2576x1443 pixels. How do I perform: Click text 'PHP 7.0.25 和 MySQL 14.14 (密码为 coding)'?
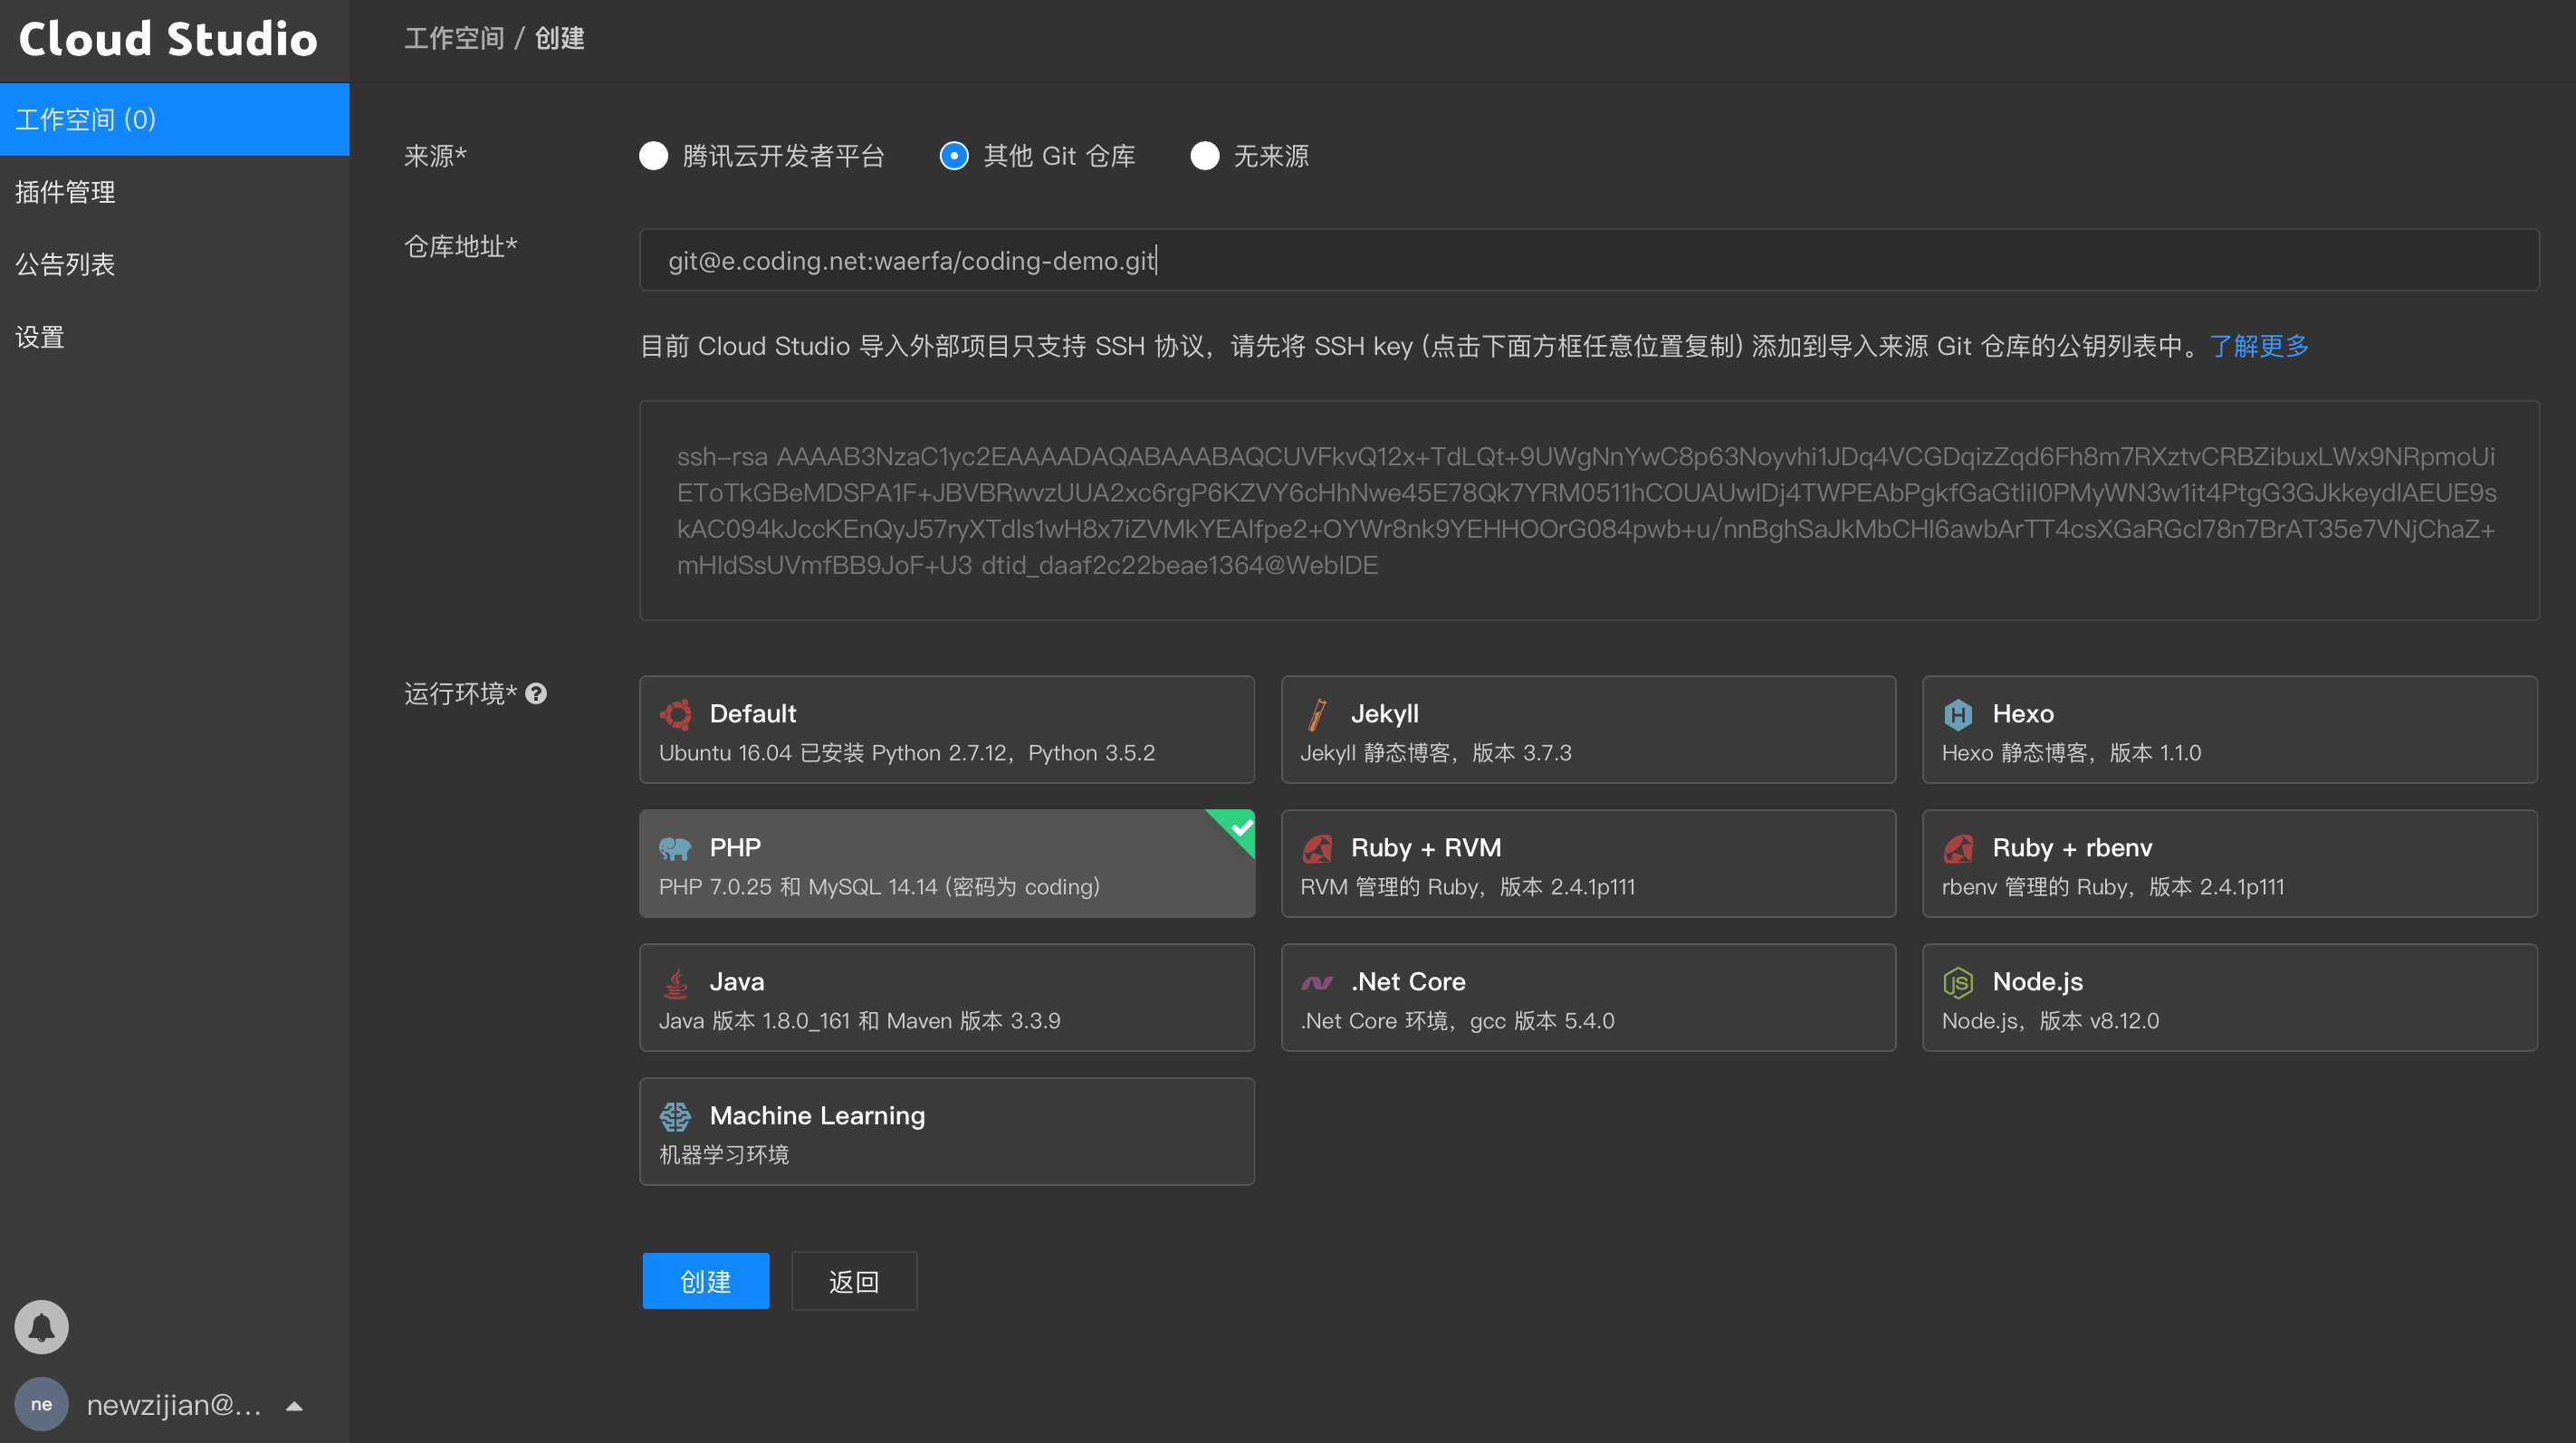pos(879,887)
